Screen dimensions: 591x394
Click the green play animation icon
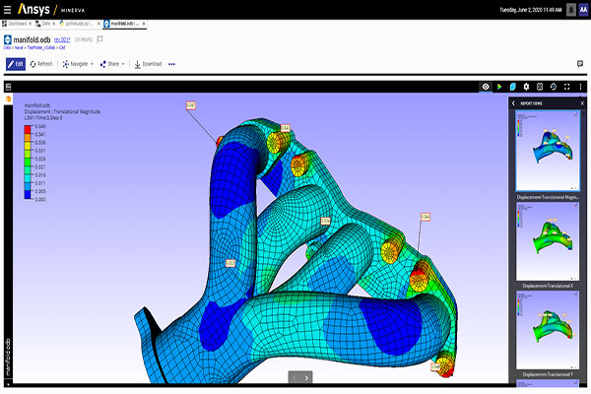498,87
